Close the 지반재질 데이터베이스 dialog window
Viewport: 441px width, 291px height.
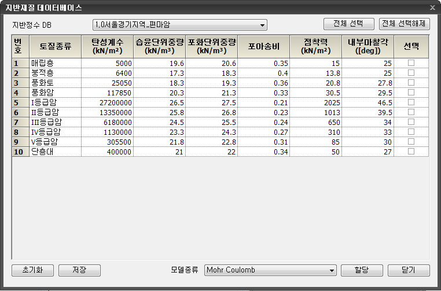432,8
